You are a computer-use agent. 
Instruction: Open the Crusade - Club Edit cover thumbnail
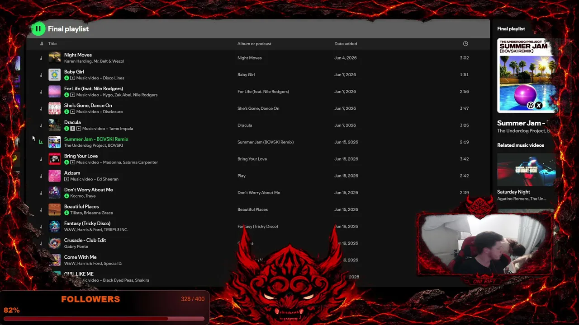[54, 243]
